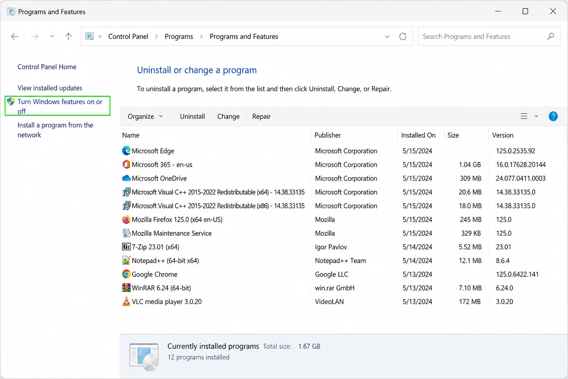Viewport: 568px width, 379px height.
Task: Open Control Panel Home link
Action: point(47,67)
